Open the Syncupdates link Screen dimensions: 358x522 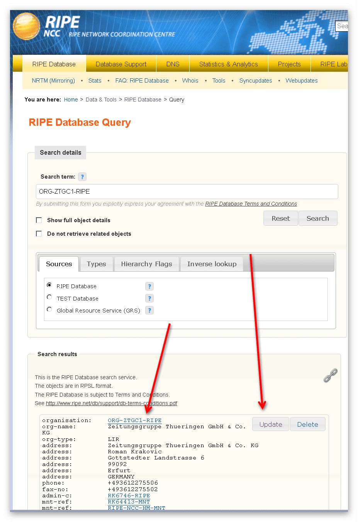point(256,81)
